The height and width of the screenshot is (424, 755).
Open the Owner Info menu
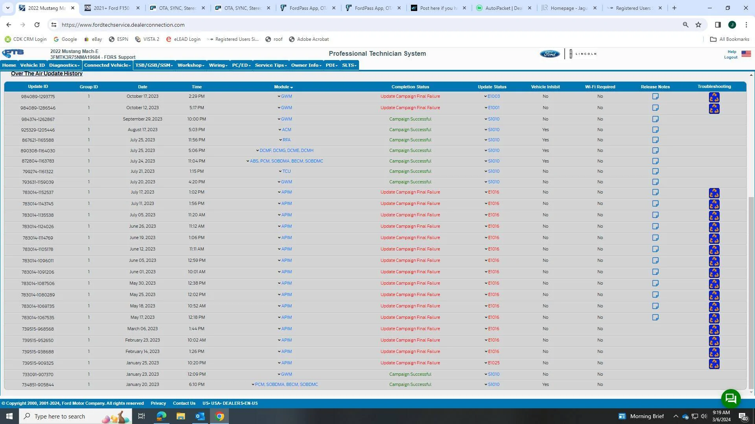tap(306, 65)
